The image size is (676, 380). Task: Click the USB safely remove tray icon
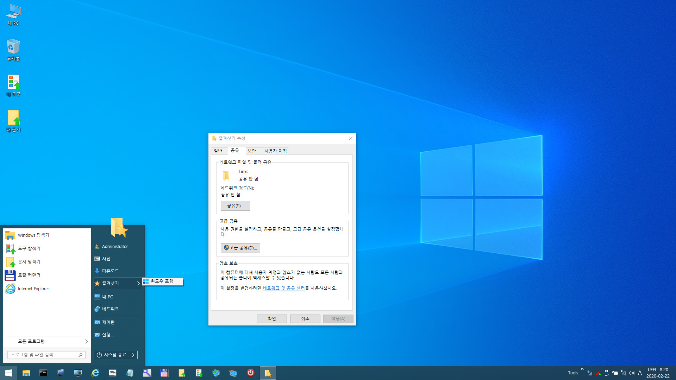[606, 373]
